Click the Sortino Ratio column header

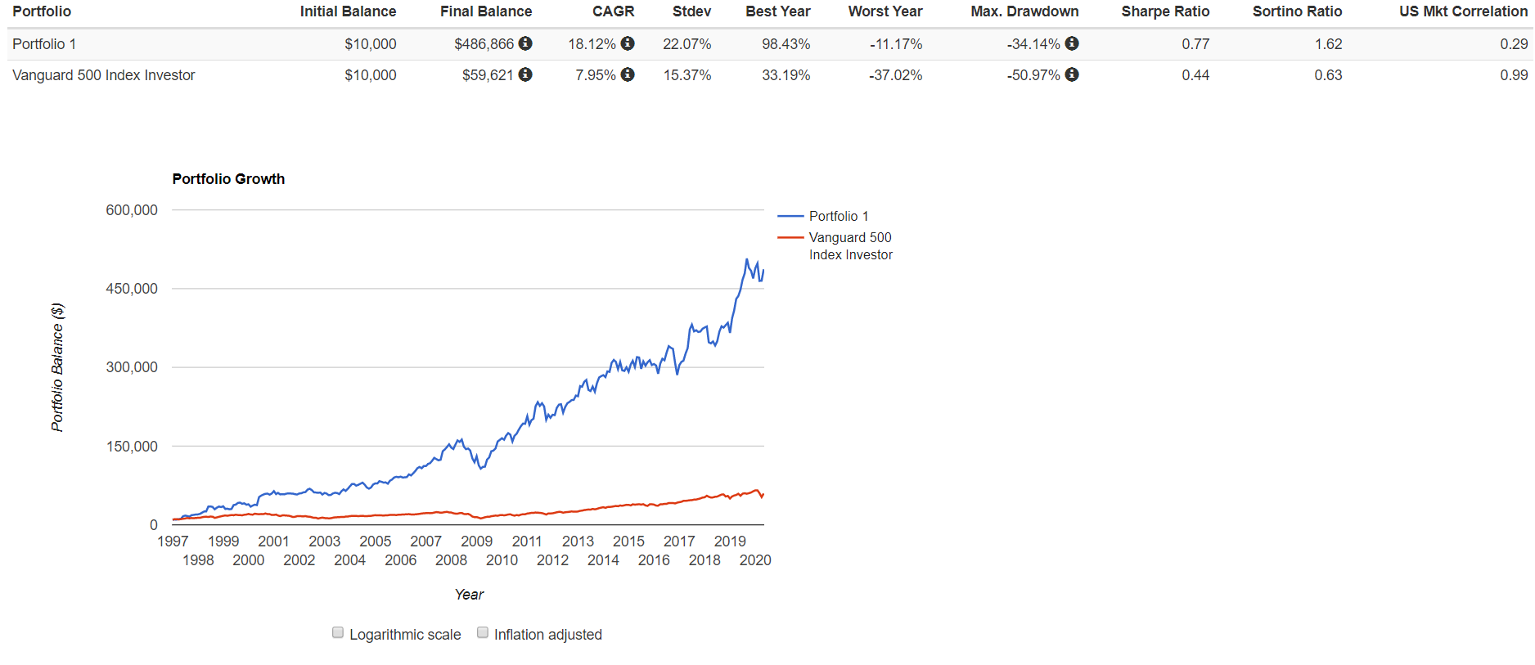click(x=1297, y=11)
